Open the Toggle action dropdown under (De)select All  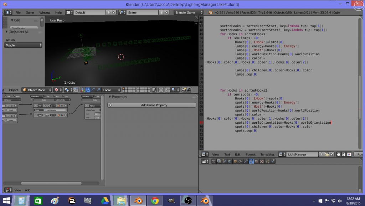23,45
